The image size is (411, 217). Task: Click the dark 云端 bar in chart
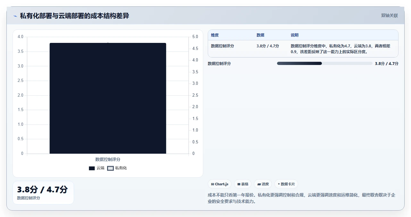108,98
